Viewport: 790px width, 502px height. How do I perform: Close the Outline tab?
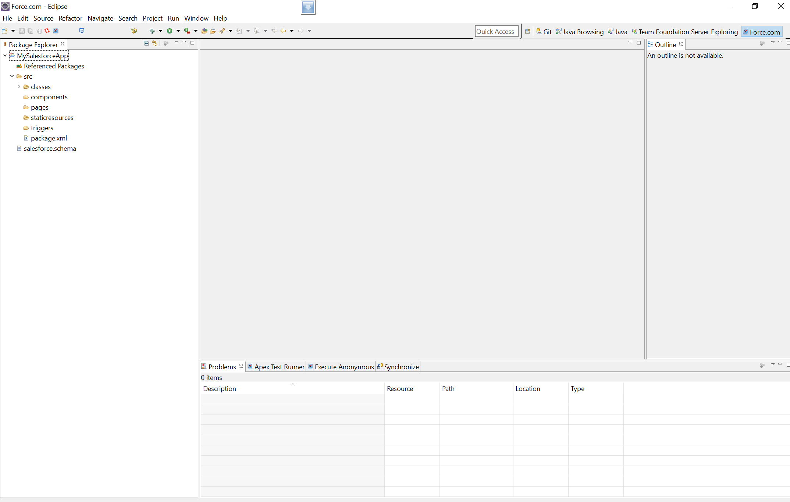click(681, 44)
